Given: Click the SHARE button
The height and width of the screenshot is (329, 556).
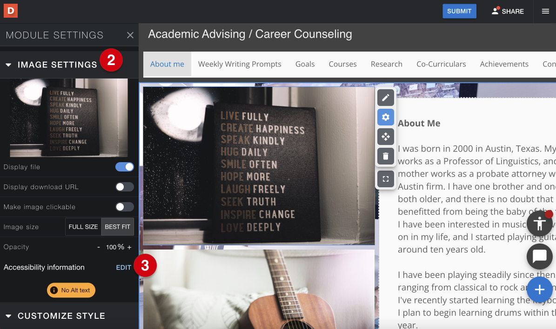Looking at the screenshot, I should pos(508,11).
